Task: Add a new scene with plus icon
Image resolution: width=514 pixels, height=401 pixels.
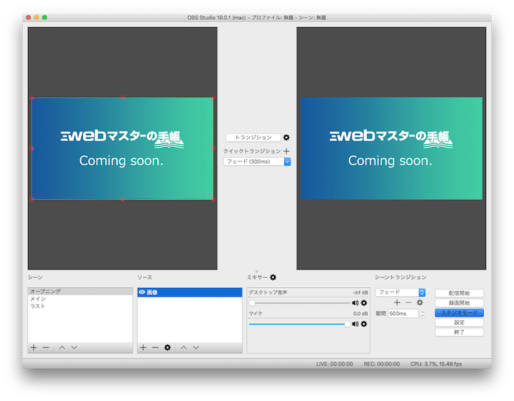Action: click(34, 347)
